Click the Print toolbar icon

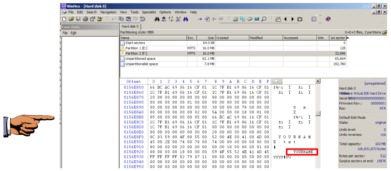pos(85,19)
